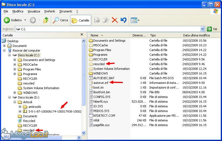Click the folder tree vertical scrollbar
This screenshot has width=222, height=141.
(x=84, y=83)
